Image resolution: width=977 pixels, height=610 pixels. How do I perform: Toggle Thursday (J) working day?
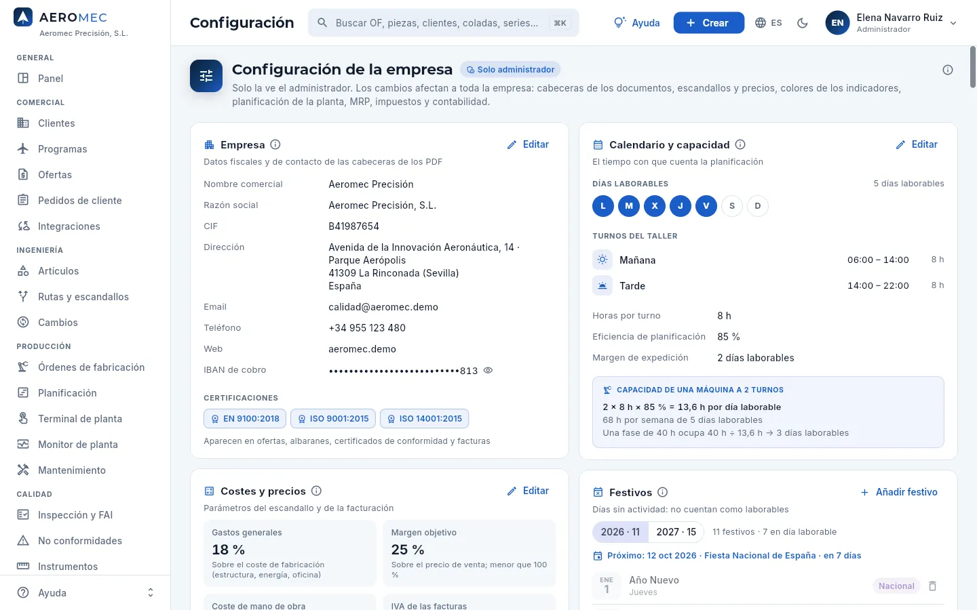click(x=681, y=206)
